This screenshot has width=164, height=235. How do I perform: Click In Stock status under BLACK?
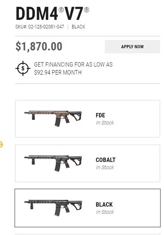[x=105, y=212]
